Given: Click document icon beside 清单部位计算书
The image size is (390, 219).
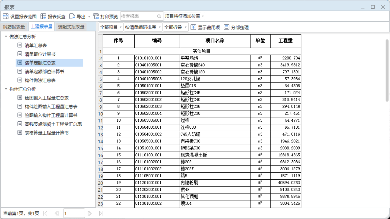Looking at the screenshot, I should (20, 54).
